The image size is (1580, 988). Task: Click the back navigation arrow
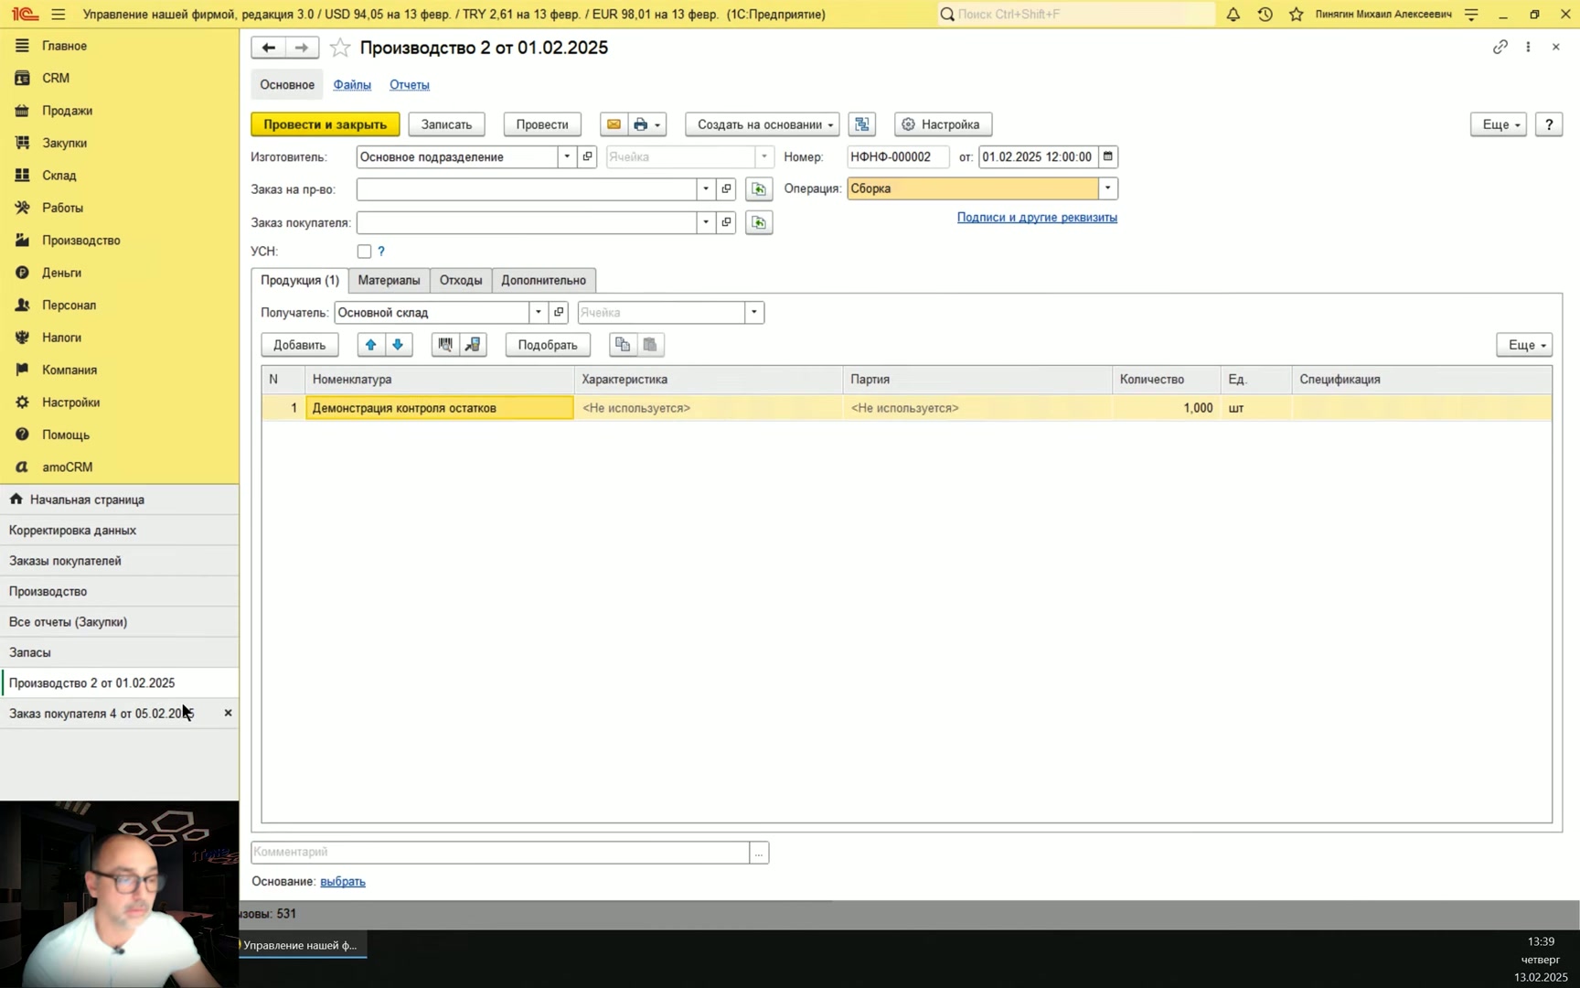[x=268, y=48]
